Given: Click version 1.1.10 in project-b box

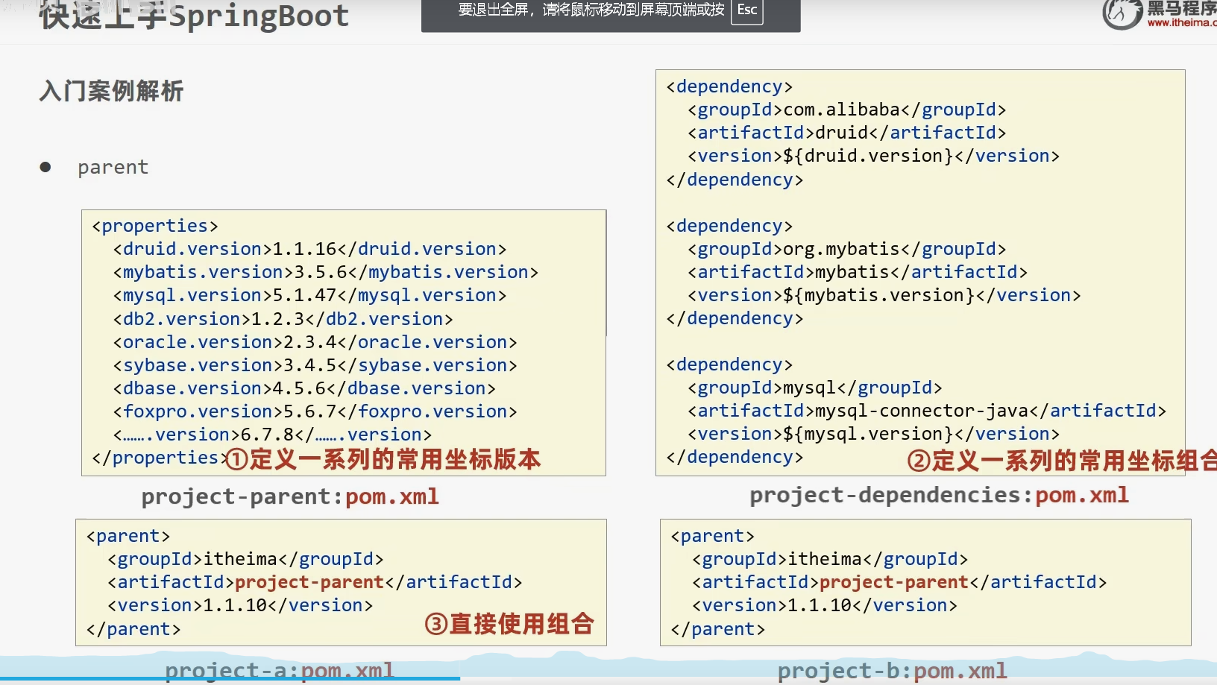Looking at the screenshot, I should pos(825,605).
